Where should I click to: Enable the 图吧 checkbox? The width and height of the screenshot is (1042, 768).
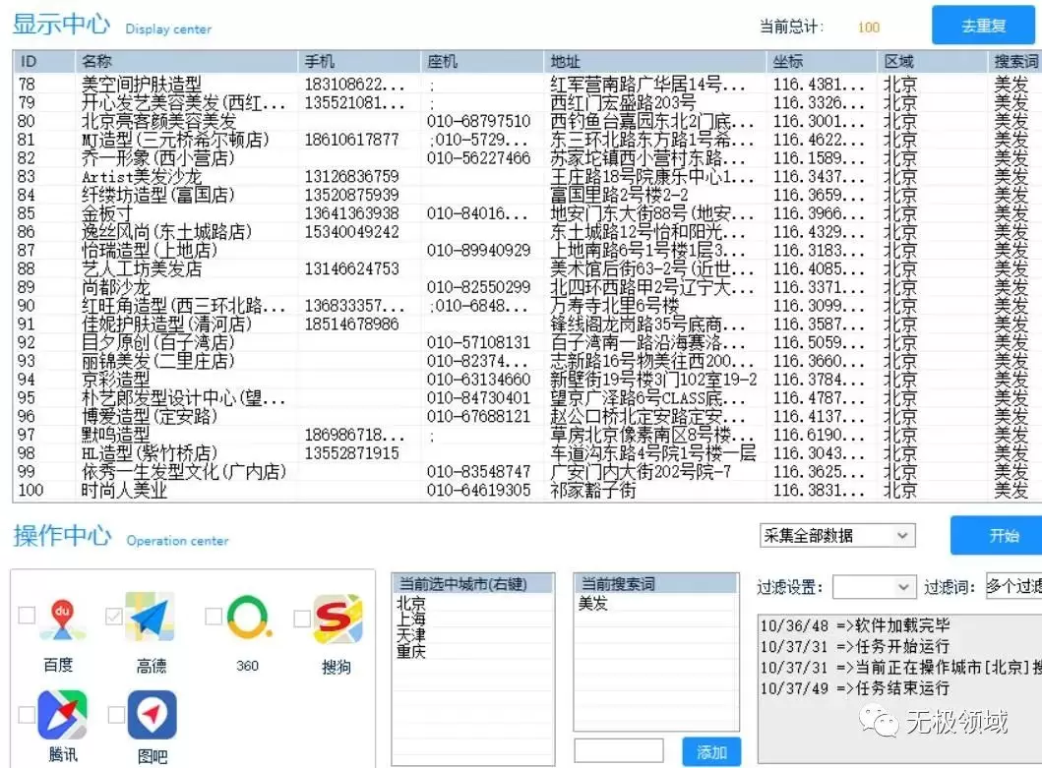[116, 715]
